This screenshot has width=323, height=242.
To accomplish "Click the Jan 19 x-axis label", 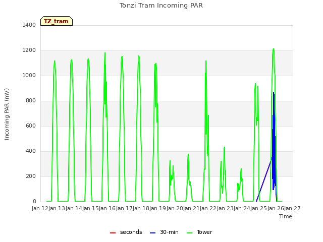I will pos(158,208).
